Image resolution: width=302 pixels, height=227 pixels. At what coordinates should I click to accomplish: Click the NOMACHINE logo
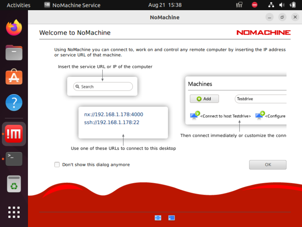coord(263,32)
